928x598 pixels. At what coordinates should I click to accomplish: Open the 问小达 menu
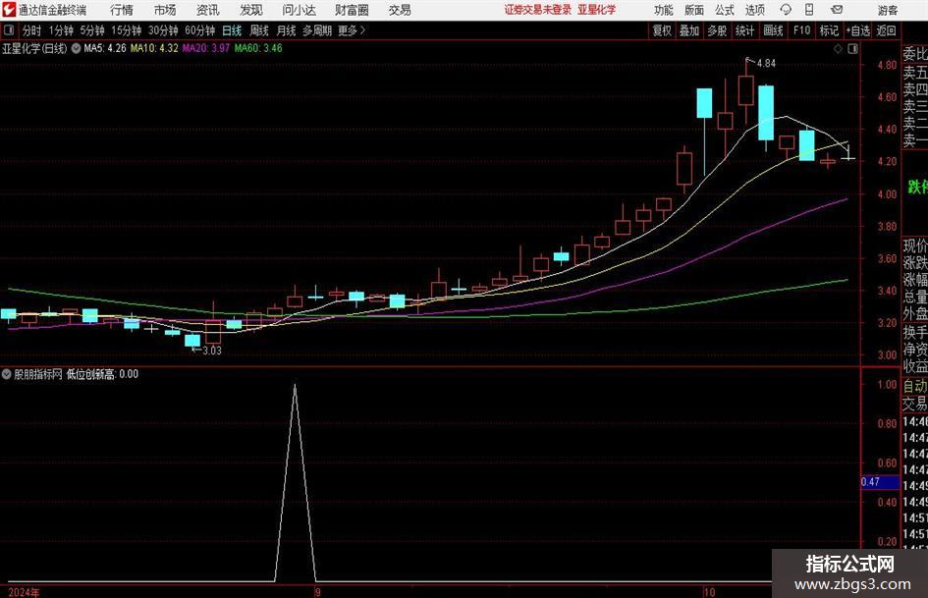[x=299, y=10]
